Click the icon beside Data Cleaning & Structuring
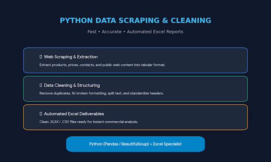Screen dimensions: 271x162 pos(41,85)
